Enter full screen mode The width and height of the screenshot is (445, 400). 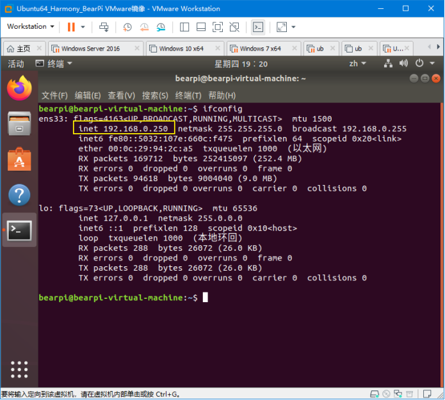(218, 27)
